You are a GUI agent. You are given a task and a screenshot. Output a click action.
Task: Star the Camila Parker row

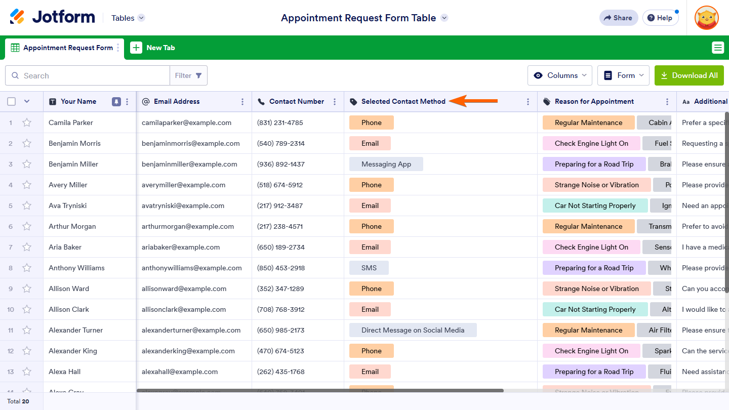tap(27, 122)
